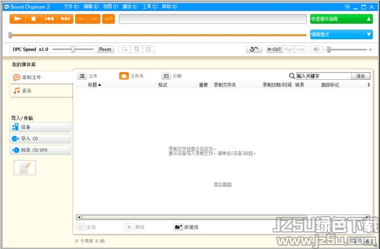Viewport: 380px width, 249px height.
Task: Select High noise cut level
Action: (x=288, y=49)
